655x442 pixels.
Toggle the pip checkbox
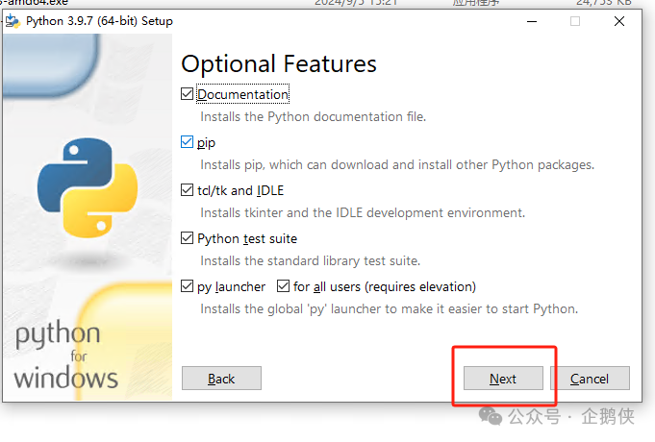(188, 142)
